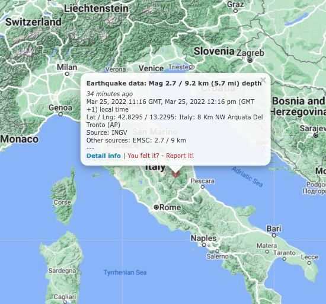Click the Switzerland country label
326x304 pixels.
click(x=33, y=22)
